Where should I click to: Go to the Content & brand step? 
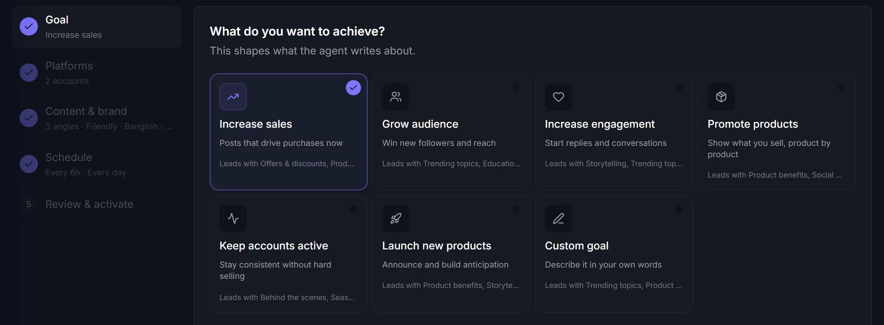coord(97,118)
